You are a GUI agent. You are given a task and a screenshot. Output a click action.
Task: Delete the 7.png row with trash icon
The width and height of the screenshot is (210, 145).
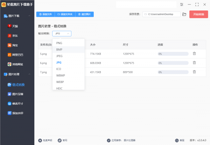click(x=194, y=72)
